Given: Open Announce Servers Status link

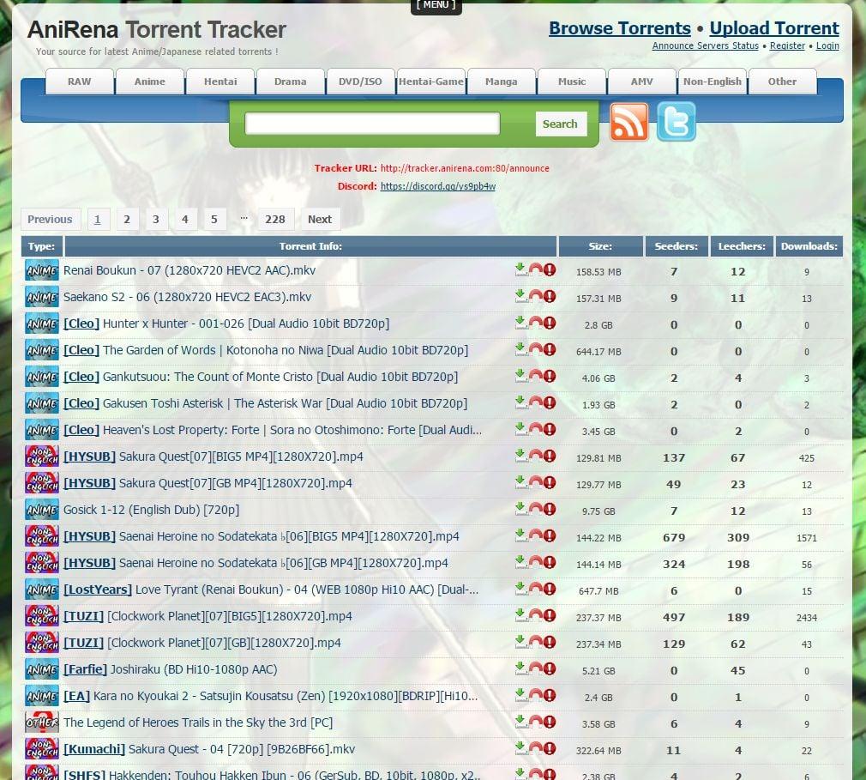Looking at the screenshot, I should pos(706,45).
